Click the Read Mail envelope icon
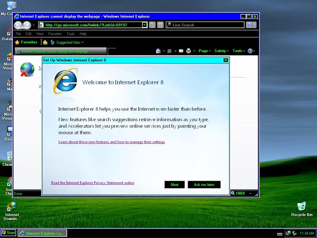Screen dimensions: 317x238 coord(181,51)
